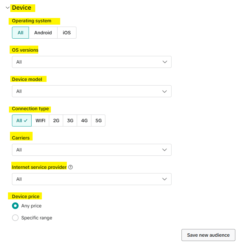Click Save new audience button
The height and width of the screenshot is (245, 240).
208,235
